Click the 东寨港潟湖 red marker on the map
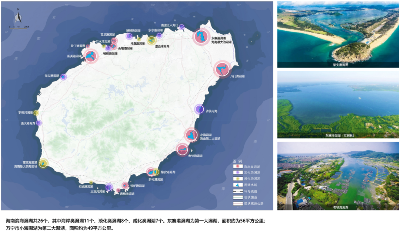The image size is (400, 234). (x=201, y=37)
